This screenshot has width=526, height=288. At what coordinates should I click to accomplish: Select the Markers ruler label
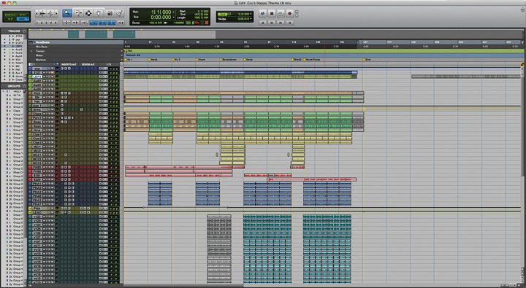click(41, 60)
